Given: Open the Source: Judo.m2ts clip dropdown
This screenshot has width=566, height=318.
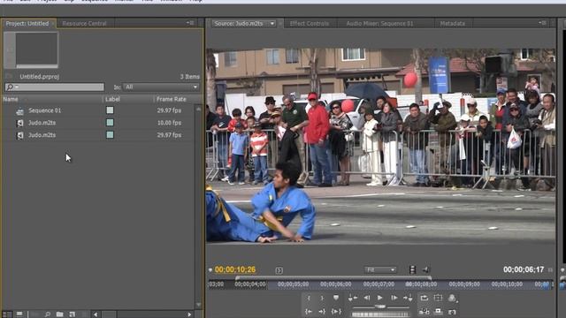Looking at the screenshot, I should [x=272, y=24].
